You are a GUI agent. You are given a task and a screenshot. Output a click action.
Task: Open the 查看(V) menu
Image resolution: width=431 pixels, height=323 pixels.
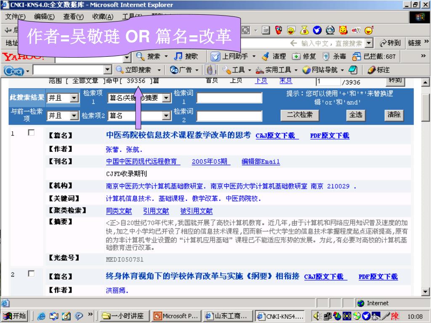pyautogui.click(x=73, y=17)
